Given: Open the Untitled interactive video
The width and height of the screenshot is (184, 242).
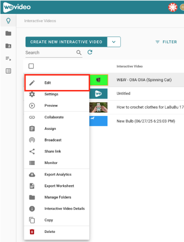Looking at the screenshot, I should 123,93.
